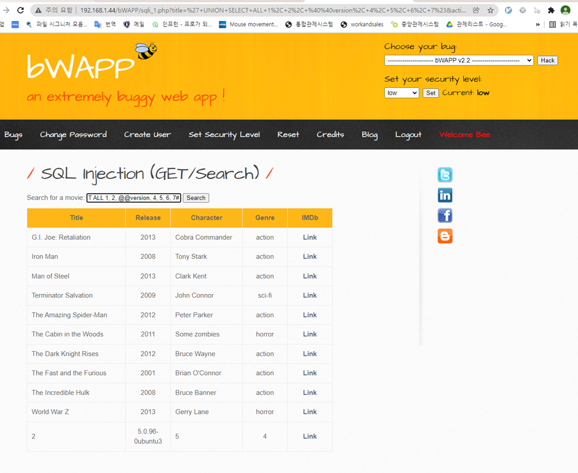The width and height of the screenshot is (578, 473).
Task: Open the IMDb Link for Iron Man
Action: [310, 256]
